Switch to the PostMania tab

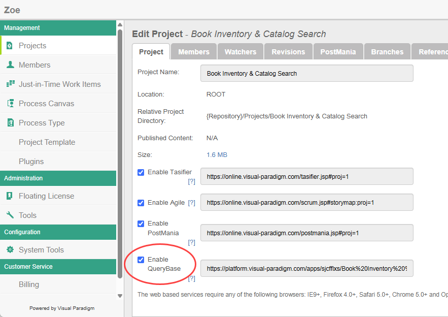[338, 52]
